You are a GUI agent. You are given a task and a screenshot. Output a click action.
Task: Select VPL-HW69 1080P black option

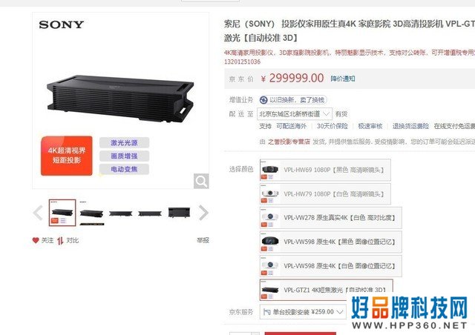click(x=325, y=170)
